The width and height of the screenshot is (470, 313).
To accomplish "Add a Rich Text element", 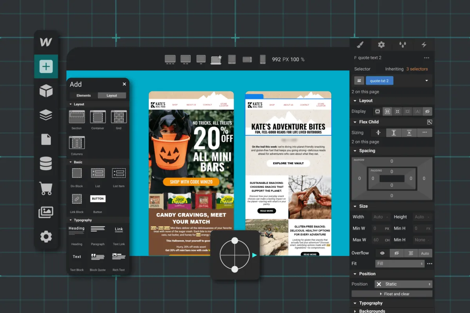I will pos(119,257).
